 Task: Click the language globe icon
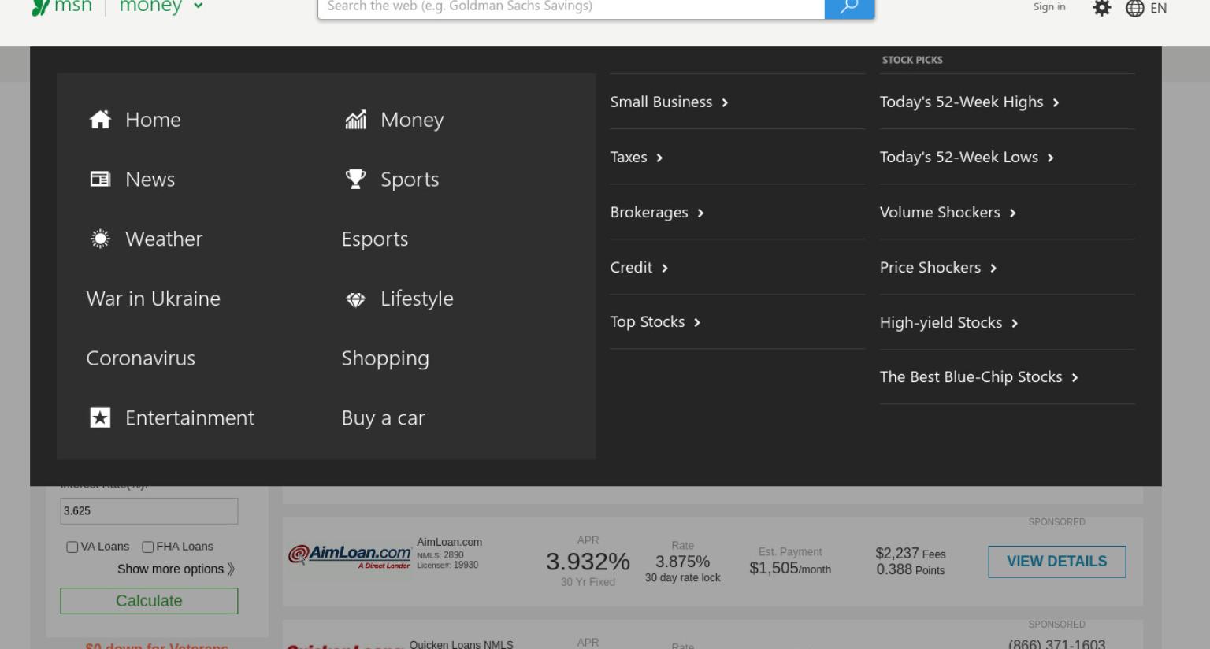[1135, 8]
